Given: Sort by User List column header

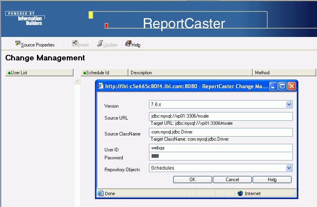Looking at the screenshot, I should 39,73.
